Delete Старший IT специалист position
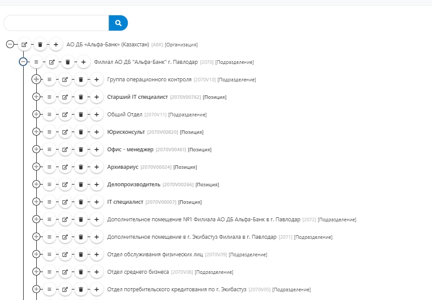Image resolution: width=432 pixels, height=300 pixels. tap(81, 97)
